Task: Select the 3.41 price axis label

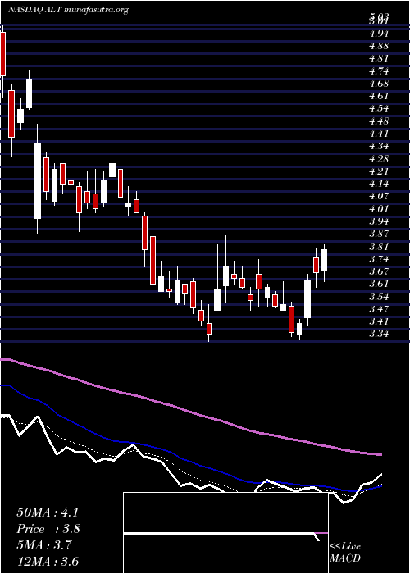Action: tap(379, 321)
